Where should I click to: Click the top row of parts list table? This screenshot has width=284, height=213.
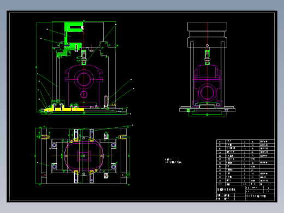pyautogui.click(x=245, y=141)
